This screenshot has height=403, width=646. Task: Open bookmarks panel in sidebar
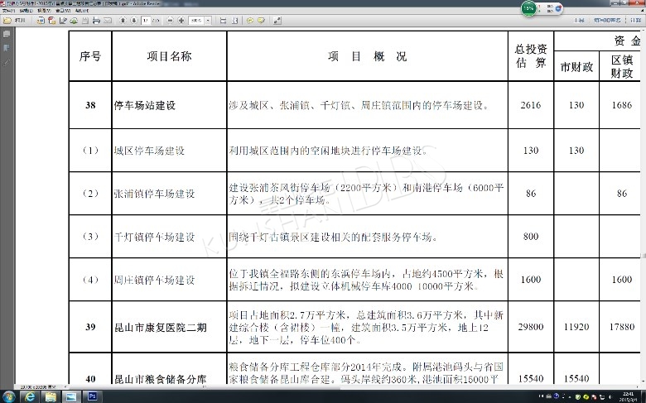[x=7, y=48]
